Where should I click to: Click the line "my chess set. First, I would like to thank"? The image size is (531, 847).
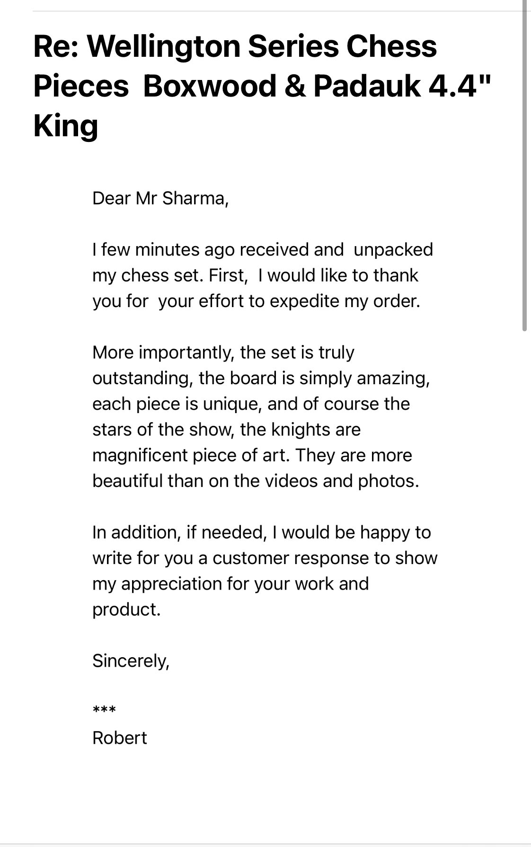[256, 275]
